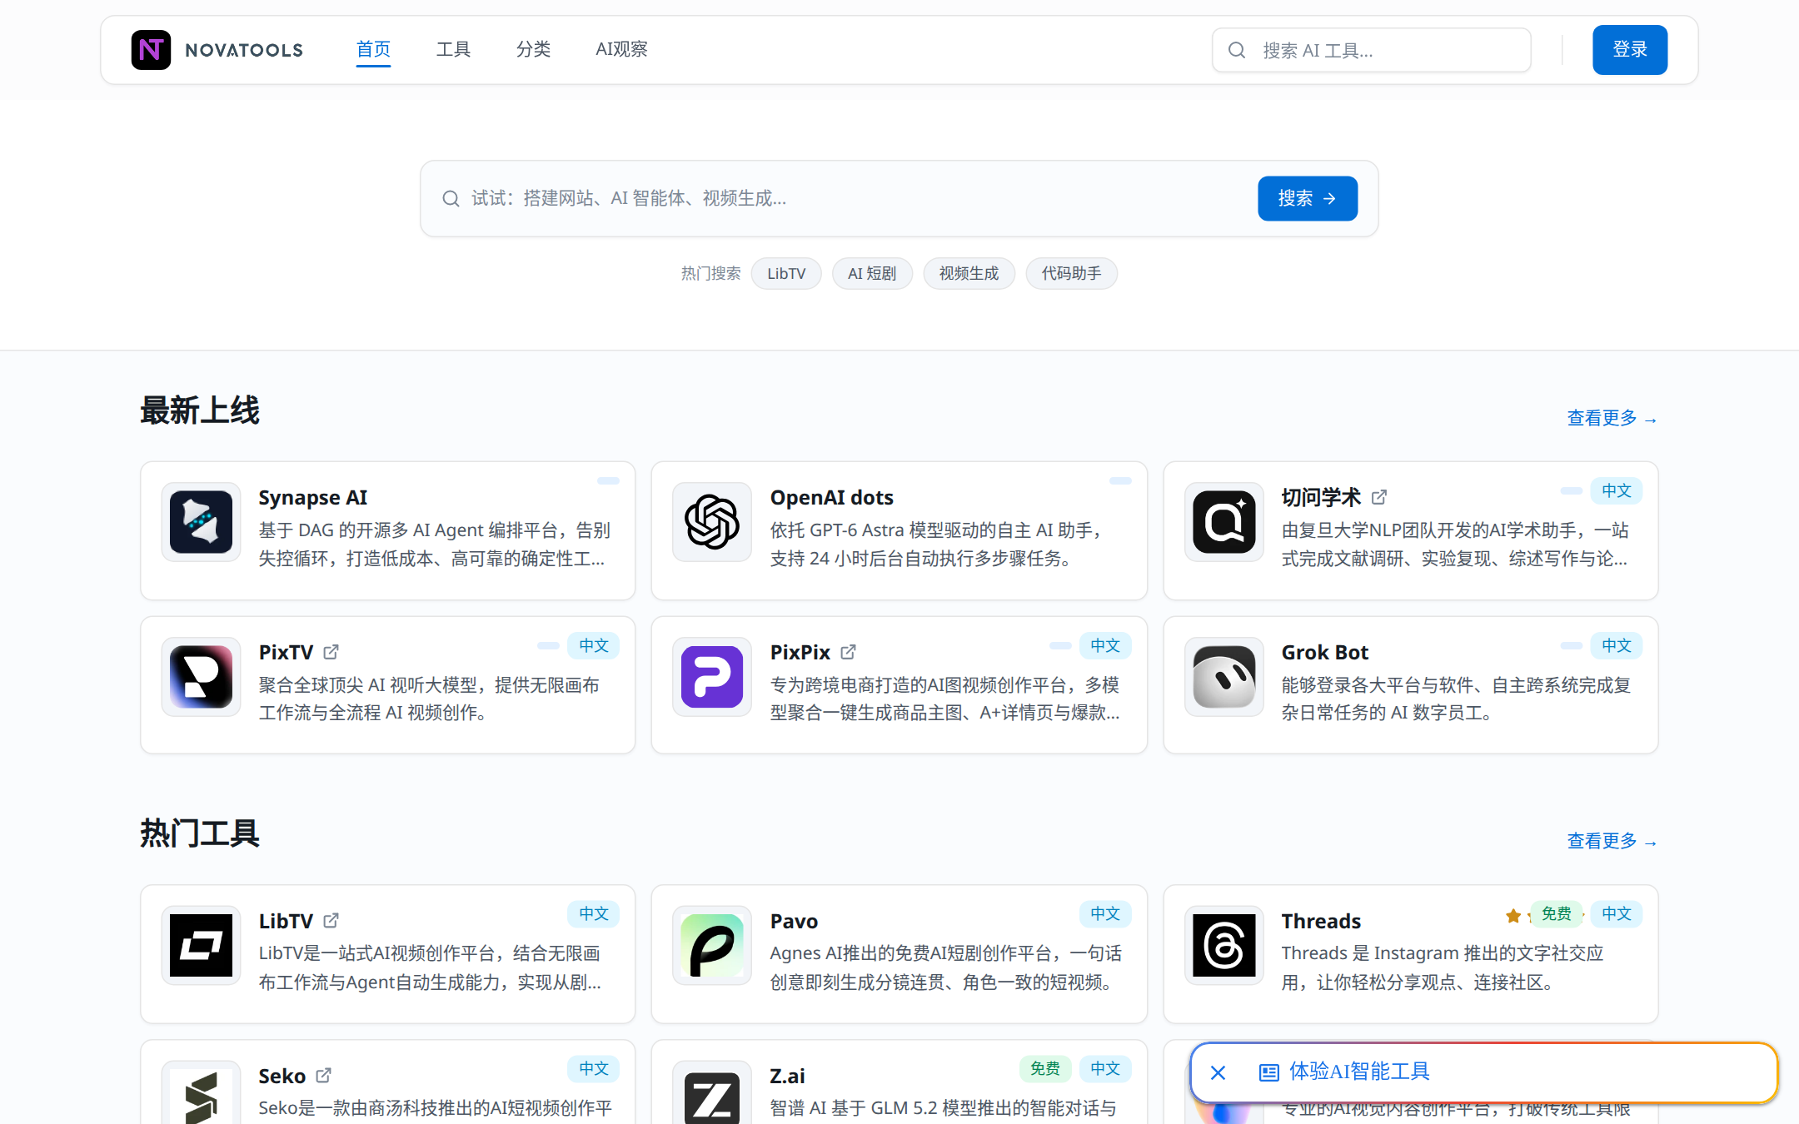
Task: Click the Grok Bot card title
Action: pos(1324,652)
